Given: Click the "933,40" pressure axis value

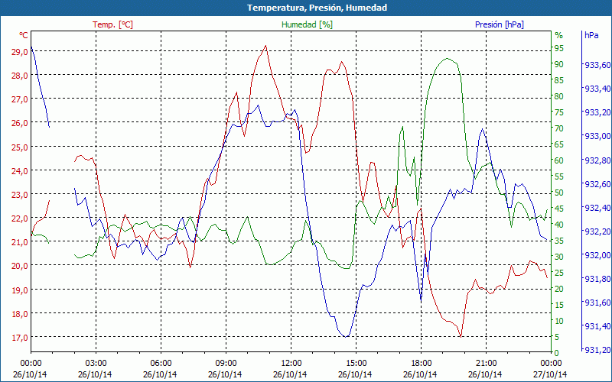Looking at the screenshot, I should click(x=597, y=89).
